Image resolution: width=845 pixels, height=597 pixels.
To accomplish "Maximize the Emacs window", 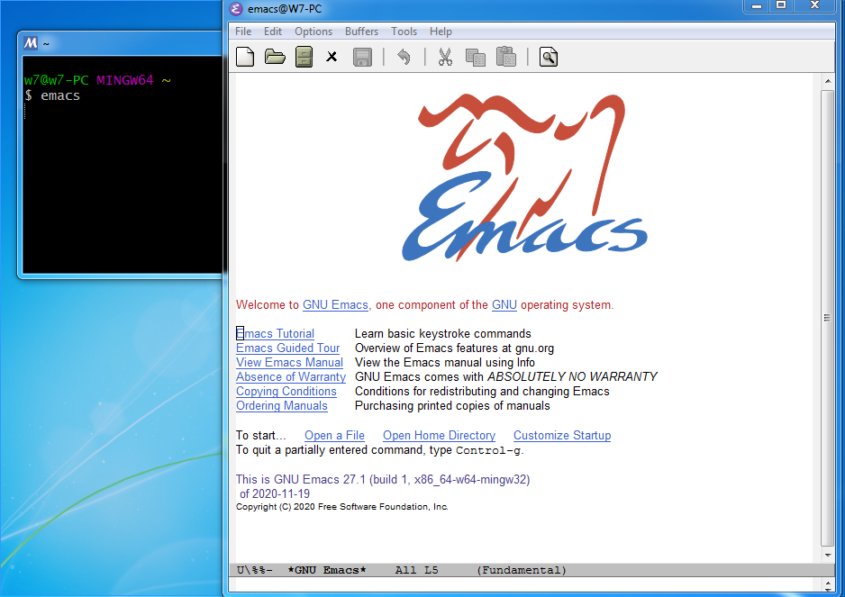I will (781, 5).
